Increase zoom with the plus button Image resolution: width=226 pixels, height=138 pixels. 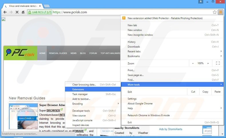(208, 63)
